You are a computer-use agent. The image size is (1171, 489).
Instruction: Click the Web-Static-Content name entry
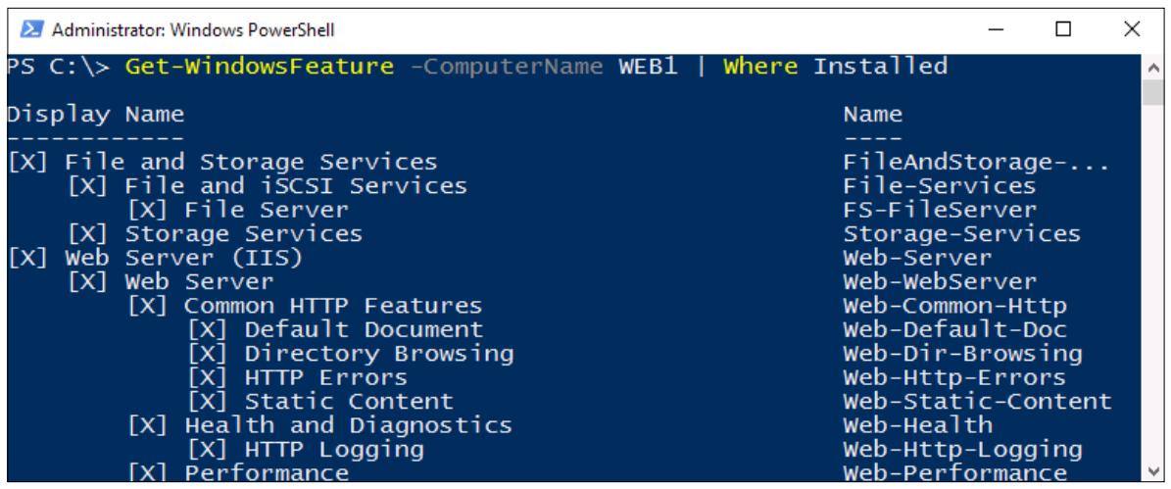tap(978, 401)
